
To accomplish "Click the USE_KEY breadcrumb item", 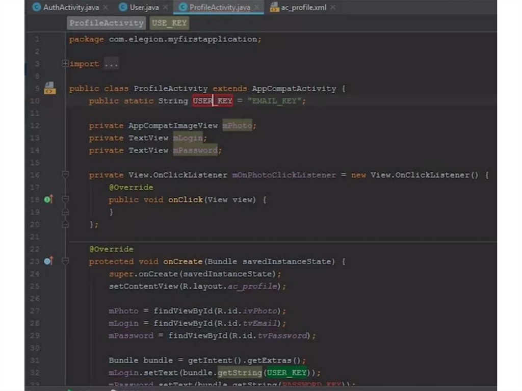I will 169,23.
